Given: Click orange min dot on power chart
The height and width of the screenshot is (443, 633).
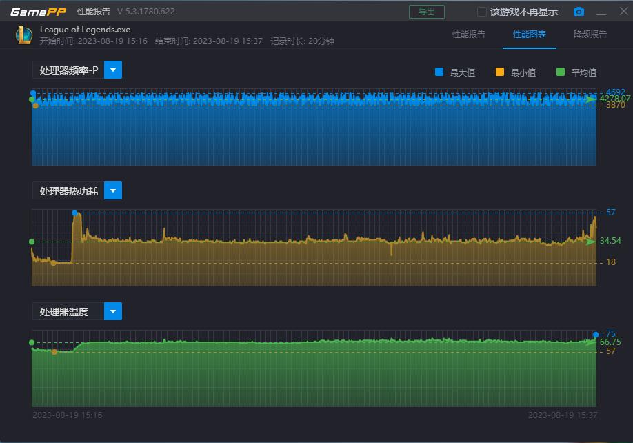Looking at the screenshot, I should (x=54, y=263).
